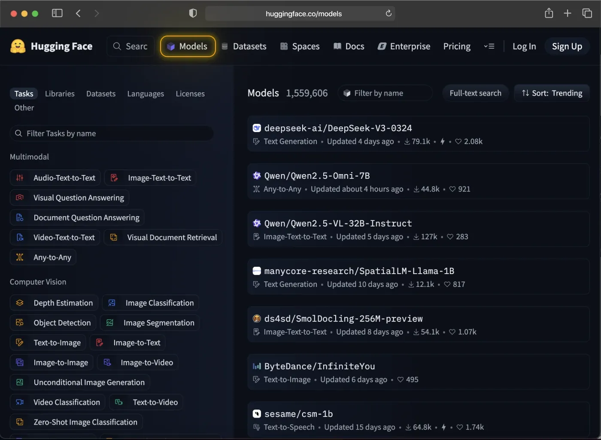Open a new tab with plus icon
Viewport: 601px width, 440px height.
tap(568, 13)
